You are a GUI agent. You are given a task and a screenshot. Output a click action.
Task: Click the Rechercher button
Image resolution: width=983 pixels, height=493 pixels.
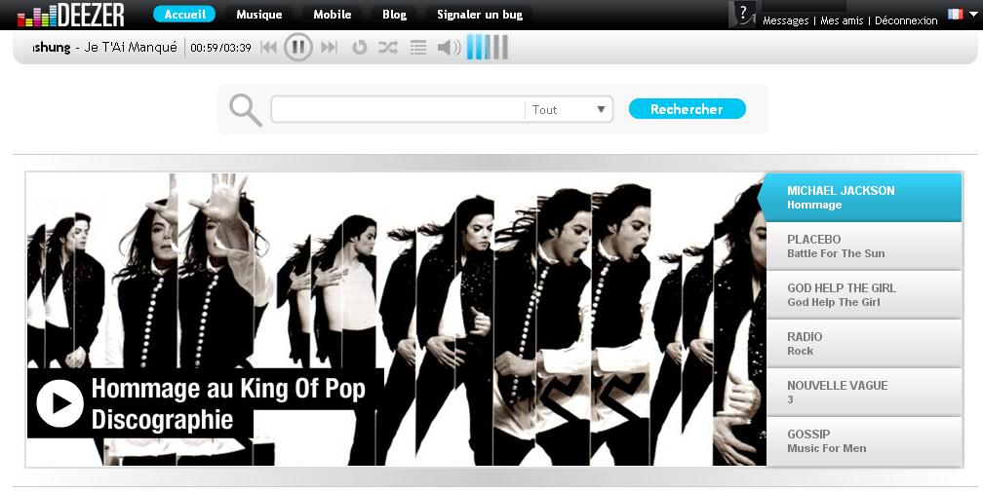688,109
